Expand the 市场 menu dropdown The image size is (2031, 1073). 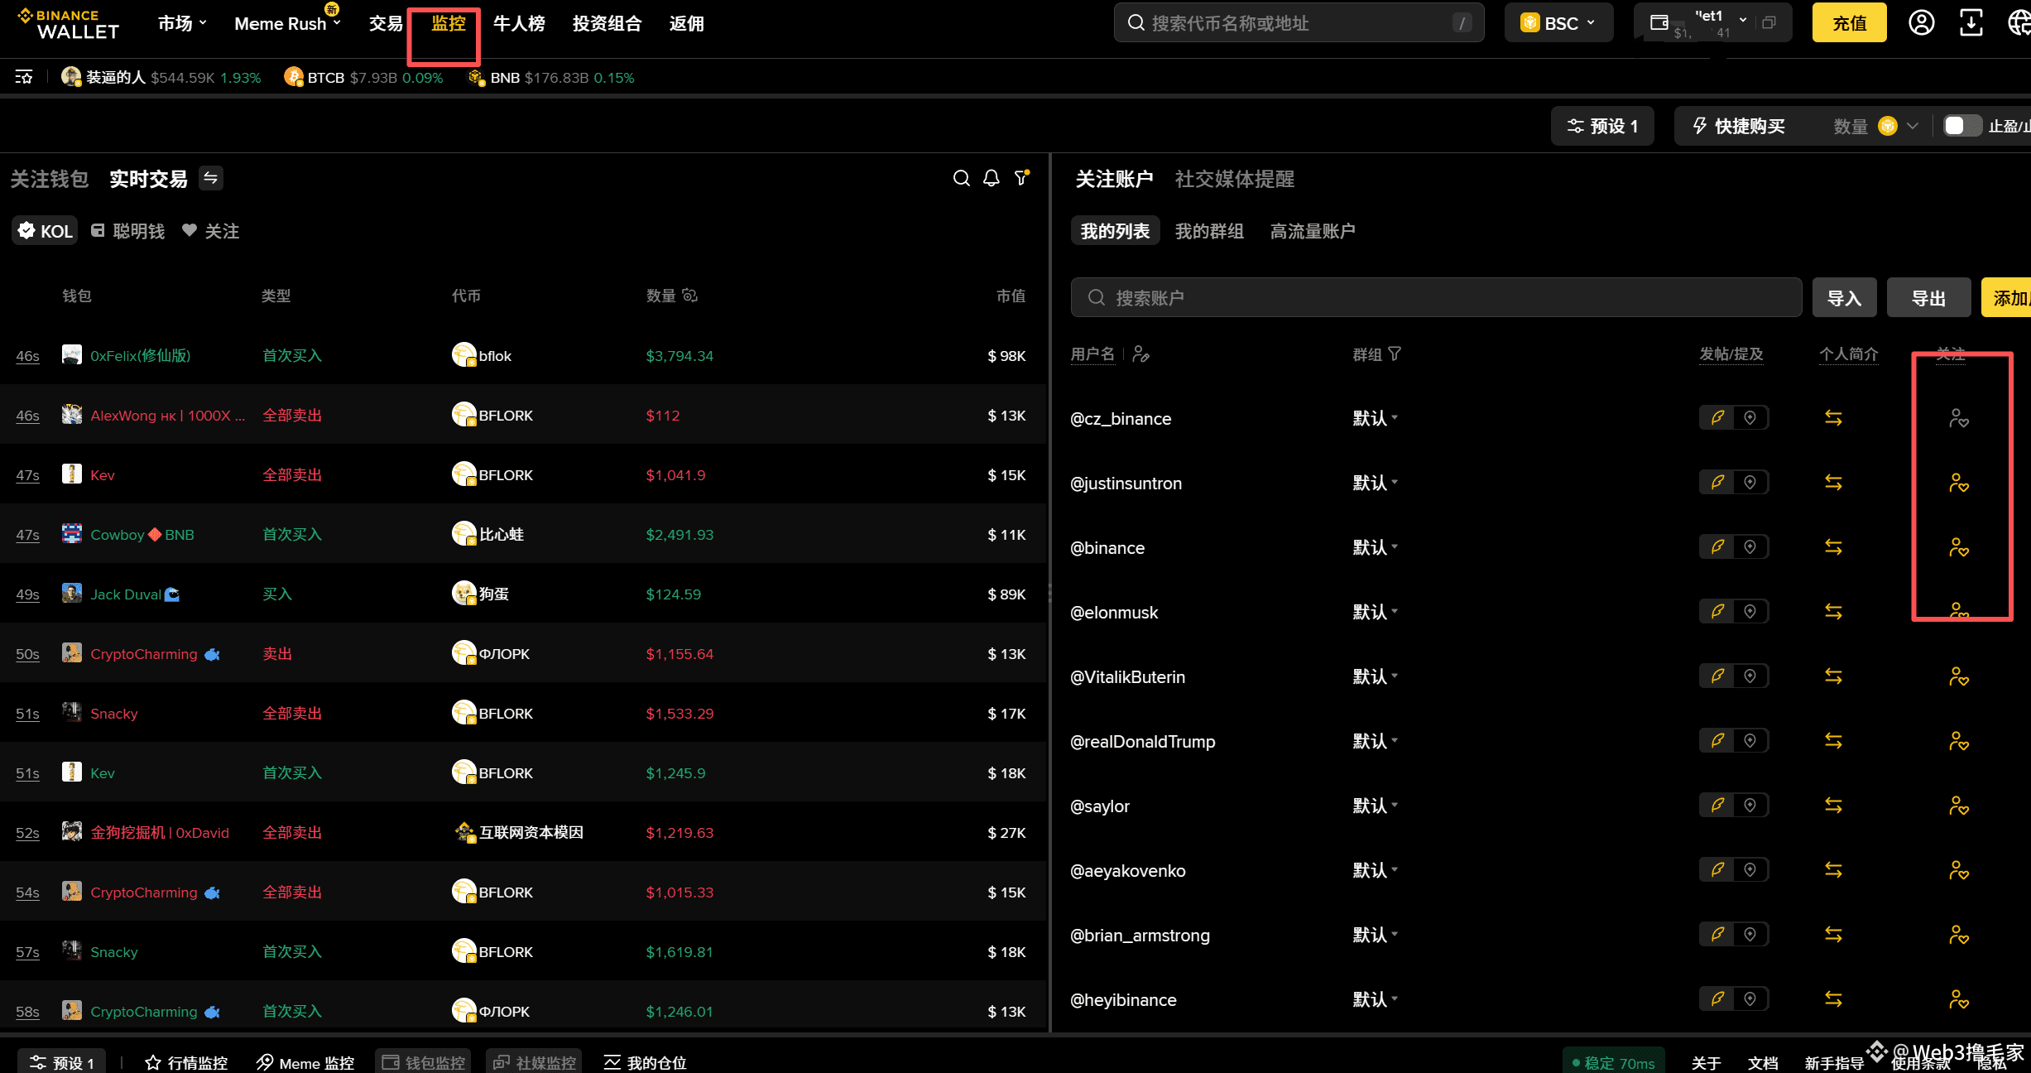182,23
